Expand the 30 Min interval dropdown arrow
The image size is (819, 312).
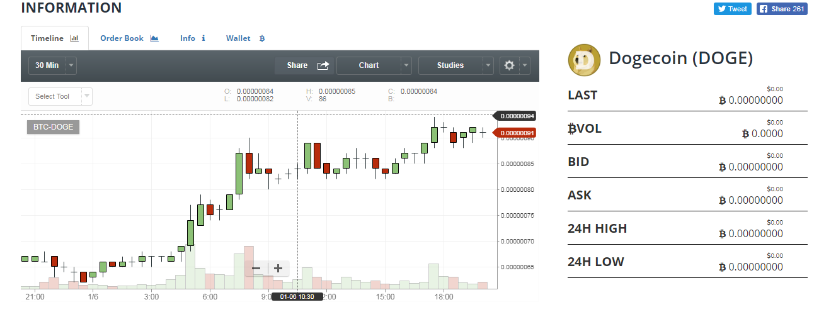point(71,65)
